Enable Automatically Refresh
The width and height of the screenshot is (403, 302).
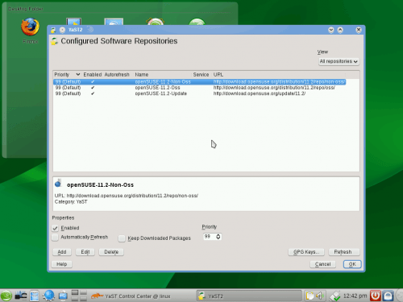(55, 238)
